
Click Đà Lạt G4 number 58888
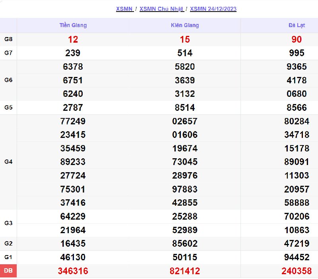(x=297, y=202)
